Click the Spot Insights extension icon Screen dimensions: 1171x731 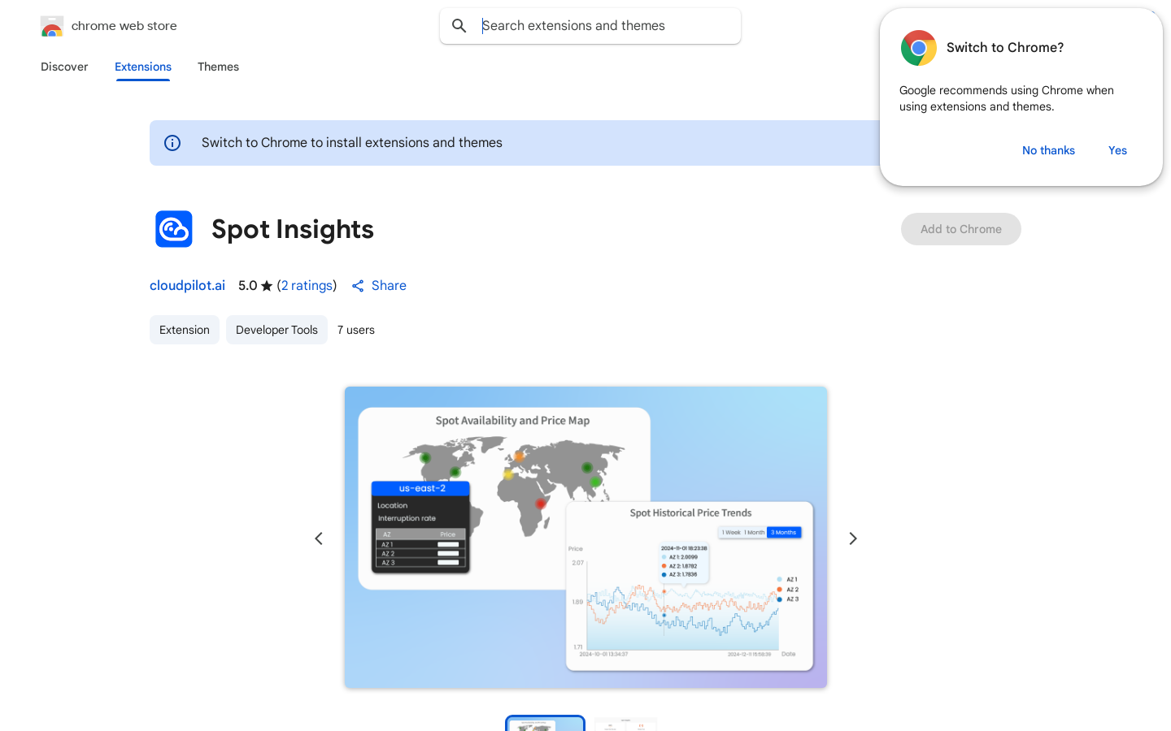pyautogui.click(x=174, y=229)
